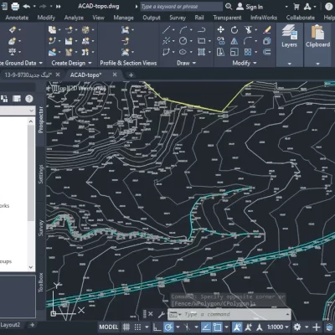Toggle object snap tracking in status bar
The width and height of the screenshot is (335, 335).
pos(206,327)
